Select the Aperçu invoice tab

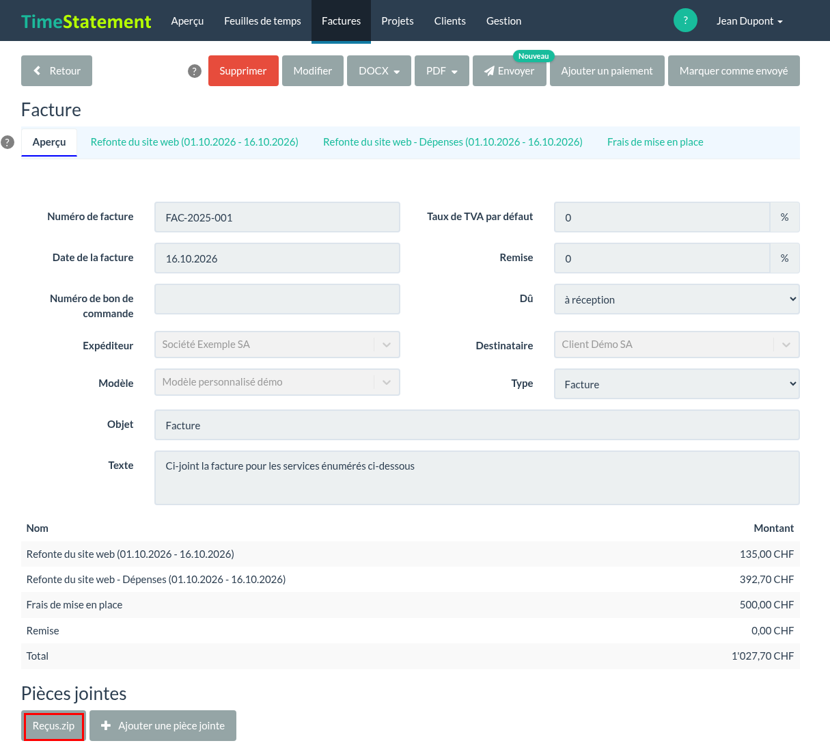coord(49,142)
